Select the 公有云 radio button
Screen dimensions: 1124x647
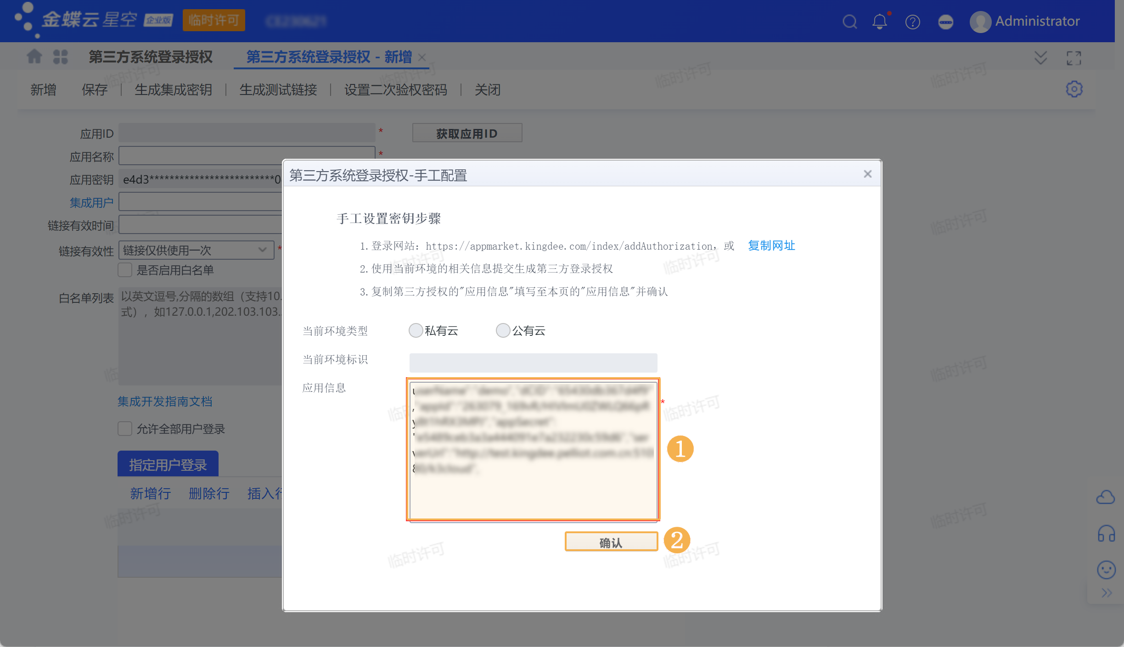tap(503, 330)
